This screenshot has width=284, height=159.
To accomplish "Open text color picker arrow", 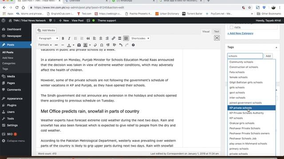I will pyautogui.click(x=73, y=45).
